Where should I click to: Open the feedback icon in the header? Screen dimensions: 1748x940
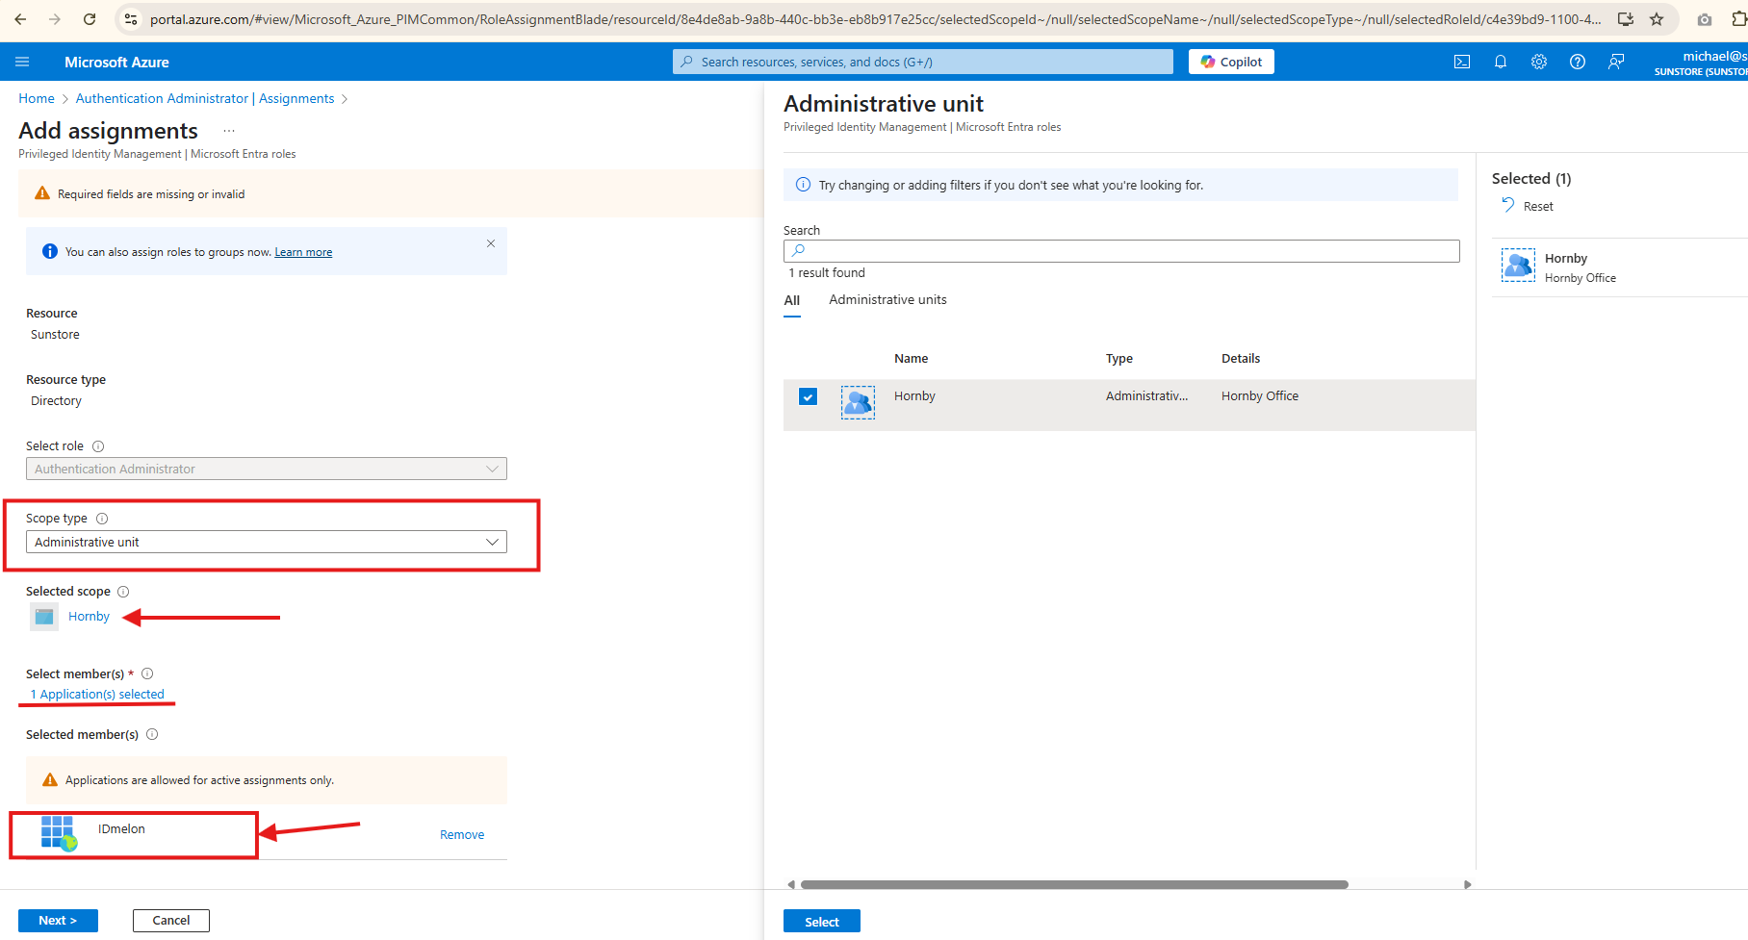pyautogui.click(x=1616, y=62)
